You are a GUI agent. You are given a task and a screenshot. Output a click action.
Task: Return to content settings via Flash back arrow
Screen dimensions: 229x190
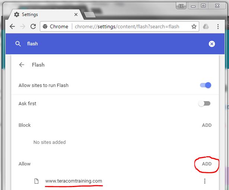pyautogui.click(x=22, y=65)
